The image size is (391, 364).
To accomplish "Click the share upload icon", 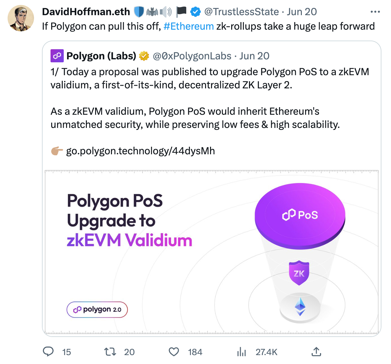I will coord(316,351).
